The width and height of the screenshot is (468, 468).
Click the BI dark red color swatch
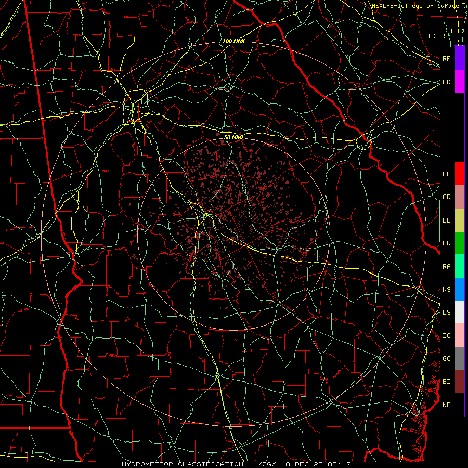click(459, 382)
